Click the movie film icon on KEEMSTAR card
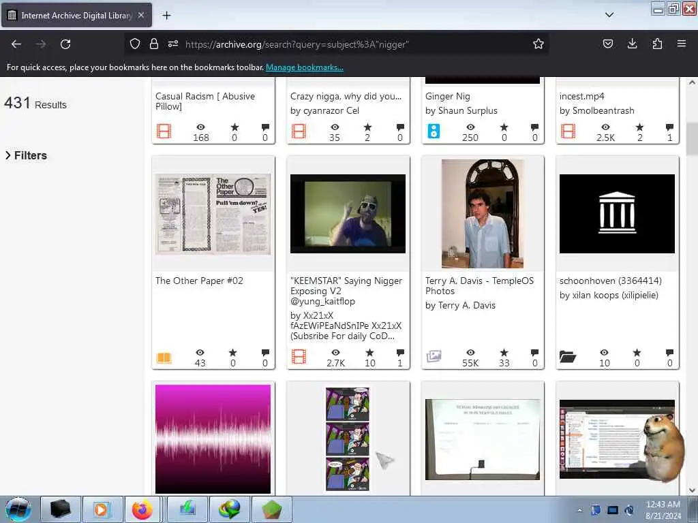698x523 pixels. 299,357
